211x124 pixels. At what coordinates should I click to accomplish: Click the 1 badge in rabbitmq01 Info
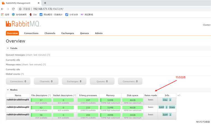tap(170, 100)
